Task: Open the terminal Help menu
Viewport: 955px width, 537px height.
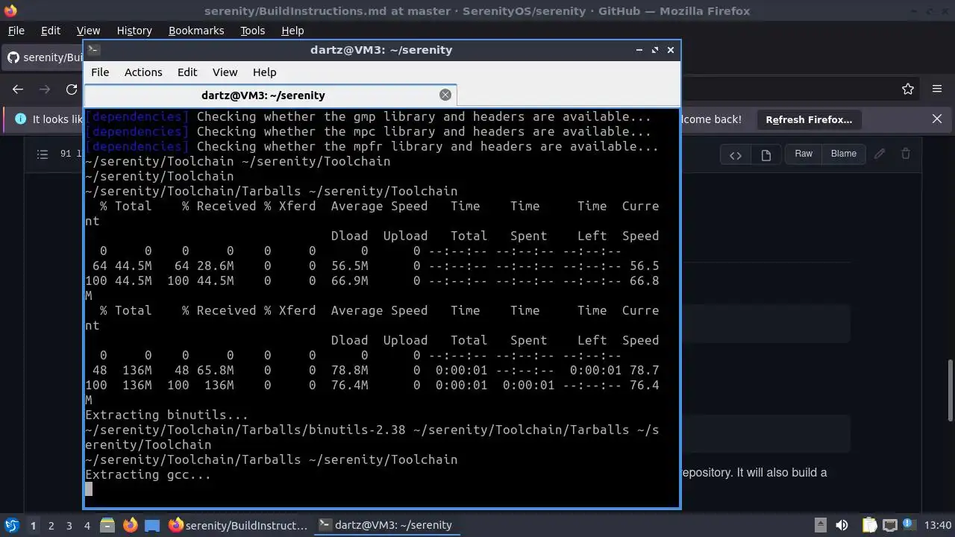Action: click(265, 72)
